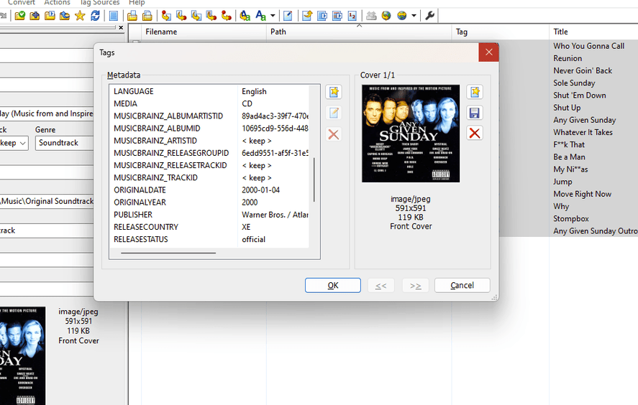Select the RELEASECOUNTRY metadata row

[x=211, y=227]
